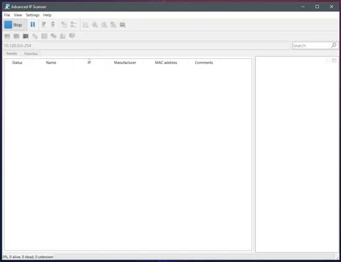Open the Help menu
This screenshot has height=262, width=341.
pos(47,15)
